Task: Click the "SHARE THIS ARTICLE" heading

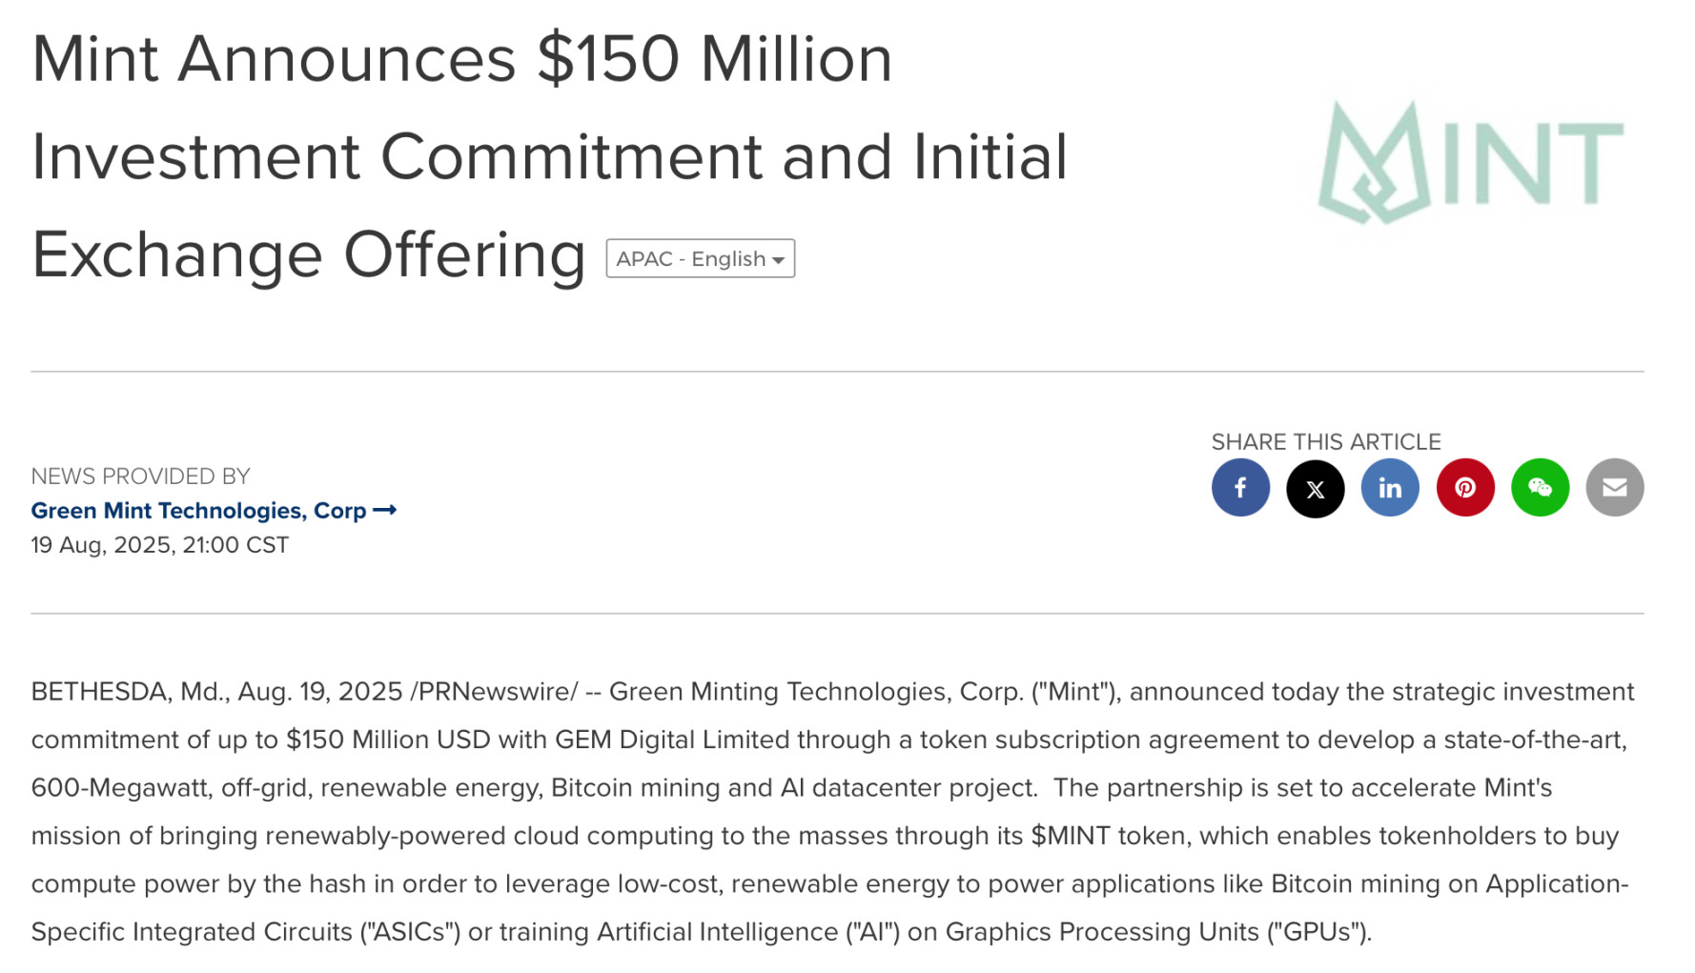Action: click(1325, 442)
